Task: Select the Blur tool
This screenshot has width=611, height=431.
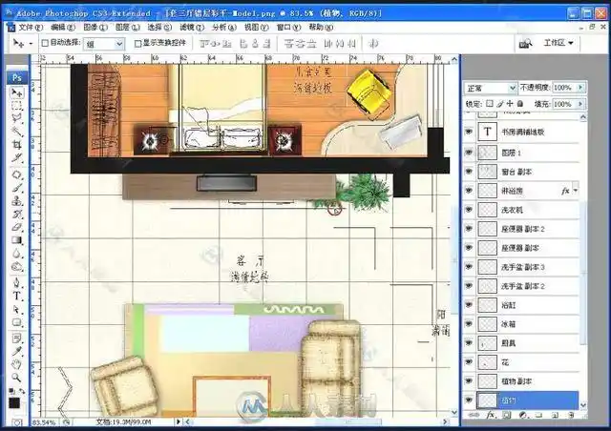Action: 16,253
